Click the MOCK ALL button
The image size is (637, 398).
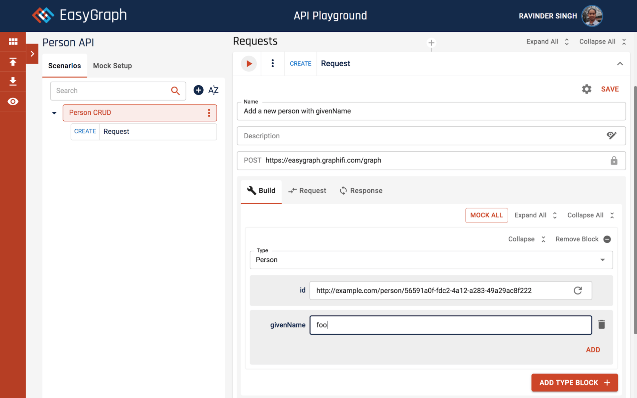486,215
